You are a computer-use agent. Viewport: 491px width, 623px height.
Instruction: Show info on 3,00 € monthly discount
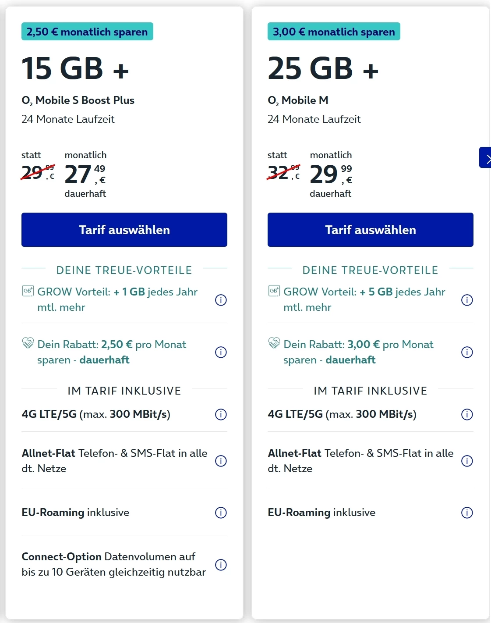(x=467, y=352)
